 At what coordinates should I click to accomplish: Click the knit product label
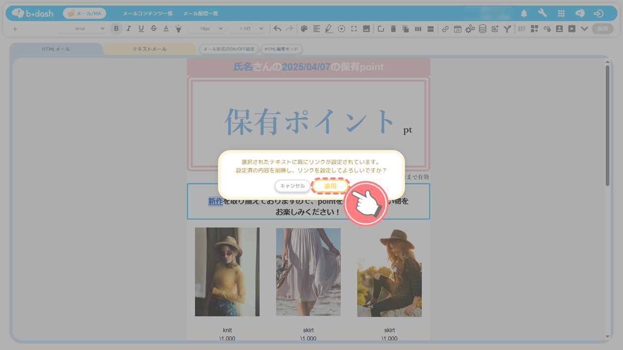[227, 330]
